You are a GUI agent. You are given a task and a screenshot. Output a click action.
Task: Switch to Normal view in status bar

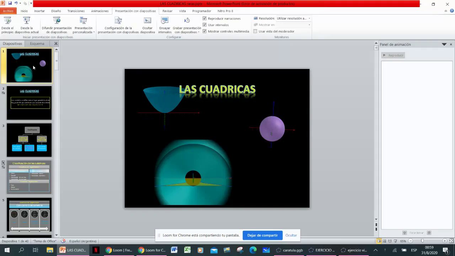(x=379, y=241)
